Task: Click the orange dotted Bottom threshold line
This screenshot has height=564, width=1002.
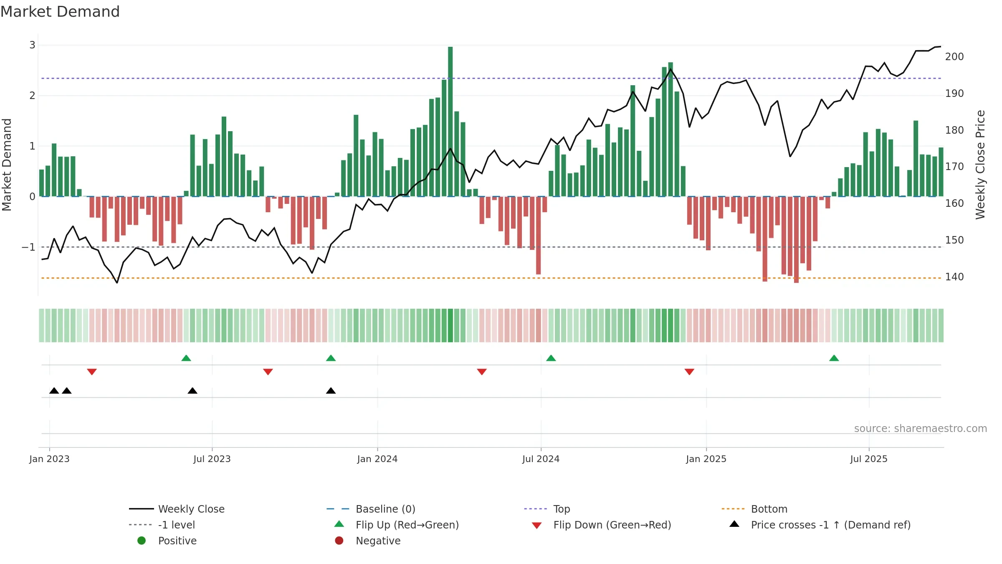Action: point(491,278)
